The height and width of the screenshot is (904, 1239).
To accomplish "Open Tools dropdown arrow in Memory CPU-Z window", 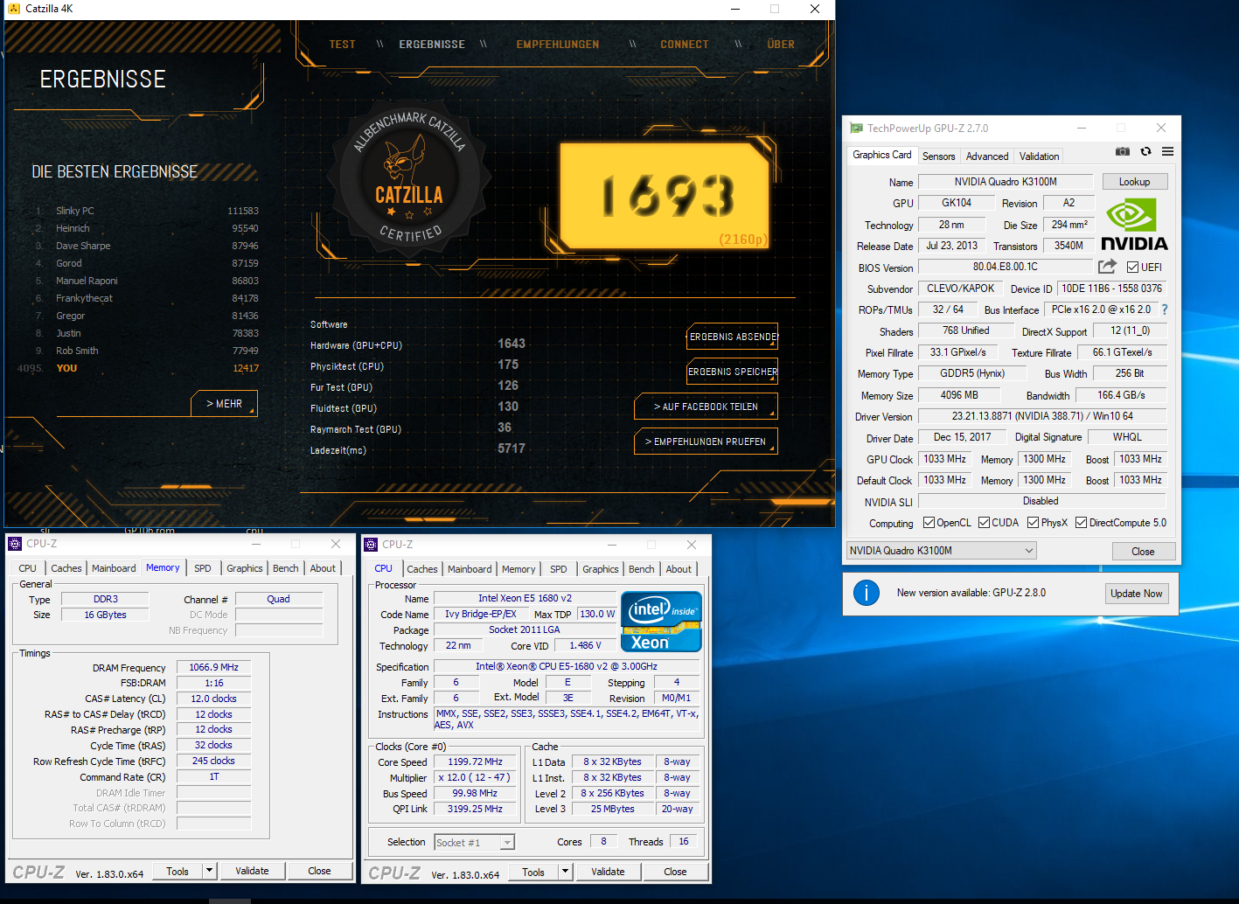I will (x=209, y=871).
